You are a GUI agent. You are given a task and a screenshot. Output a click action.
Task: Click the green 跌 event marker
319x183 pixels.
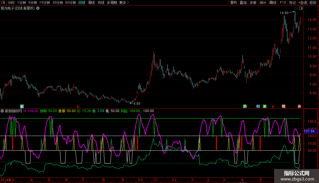click(x=245, y=106)
